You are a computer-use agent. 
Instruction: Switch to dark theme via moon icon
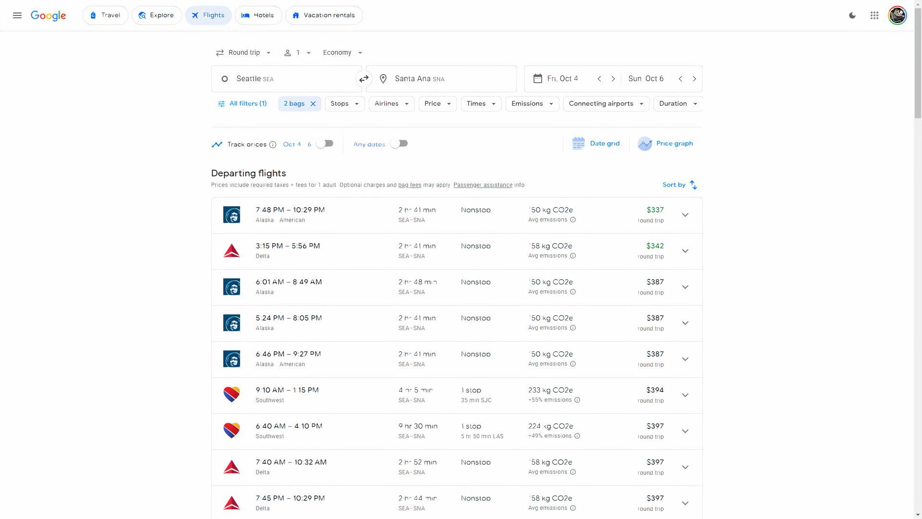(852, 15)
